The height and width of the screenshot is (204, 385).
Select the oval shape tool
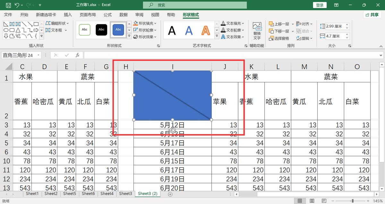click(x=6, y=30)
